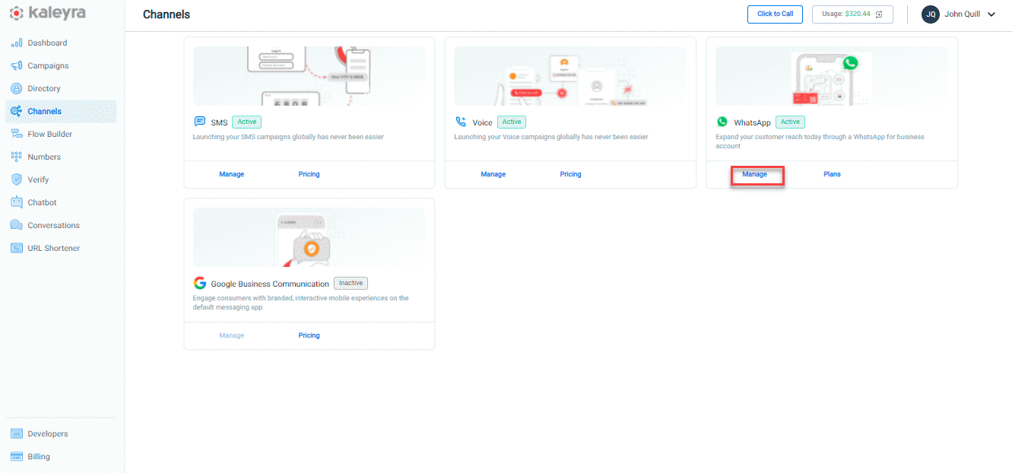Click the Channels page heading
Screen dimensions: 1012x473
point(167,14)
